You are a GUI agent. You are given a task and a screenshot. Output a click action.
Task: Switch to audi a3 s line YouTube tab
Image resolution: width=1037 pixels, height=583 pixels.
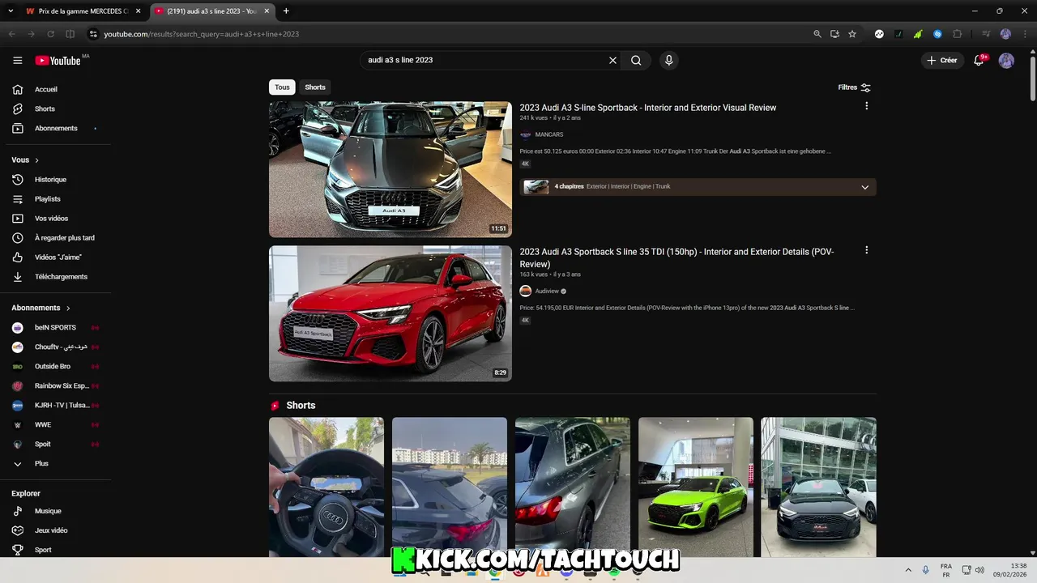pyautogui.click(x=212, y=11)
